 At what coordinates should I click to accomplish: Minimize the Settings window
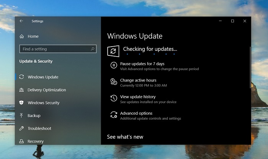pos(220,21)
